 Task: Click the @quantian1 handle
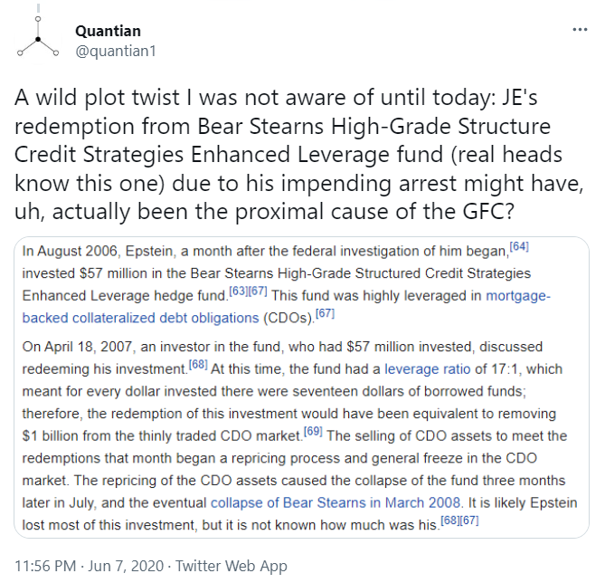pos(116,51)
